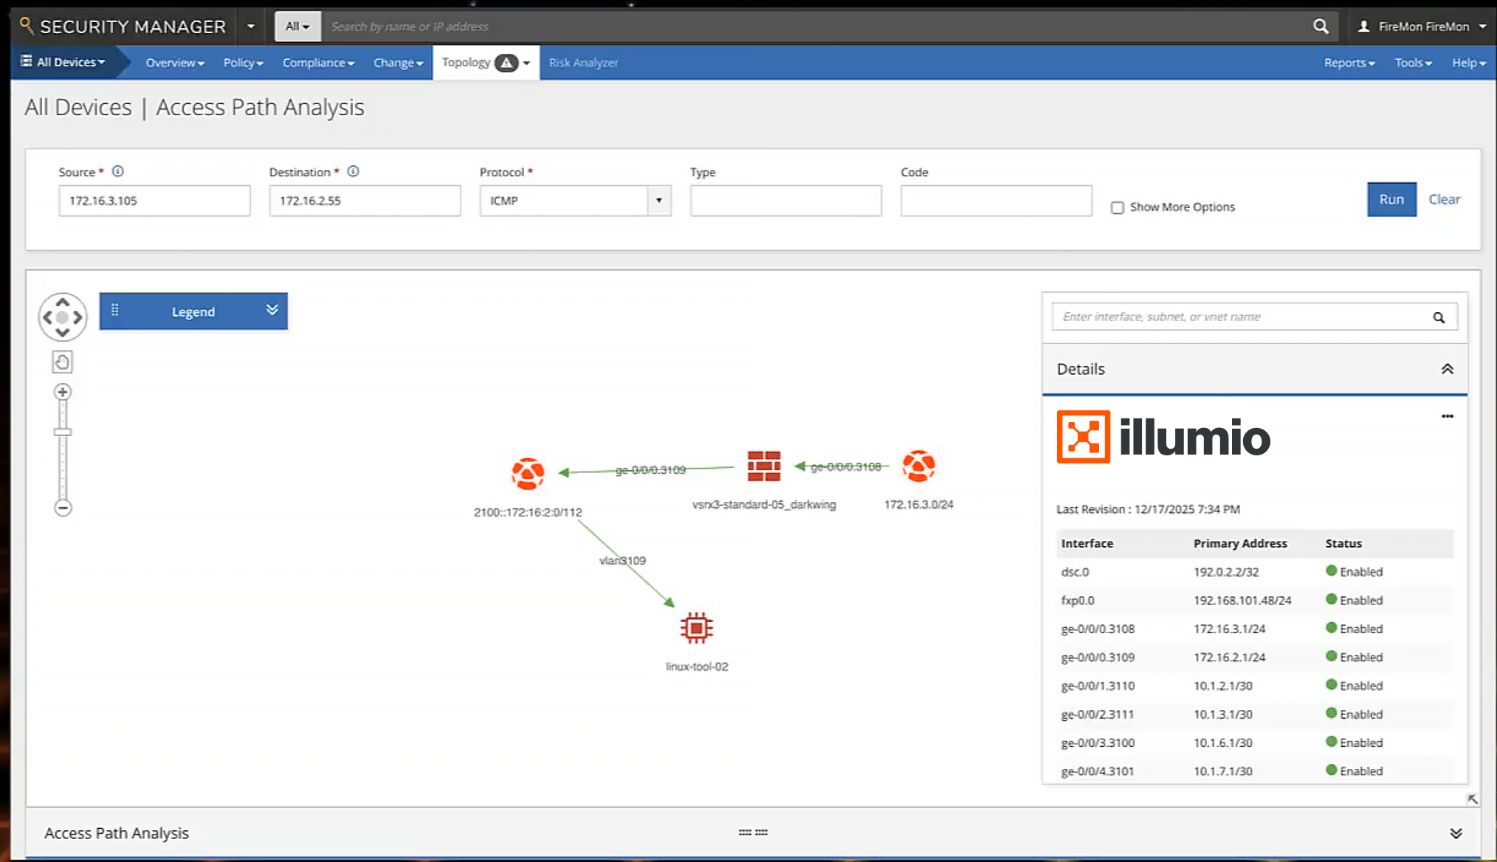This screenshot has height=862, width=1497.
Task: Expand the Access Path Analysis bottom panel
Action: point(1455,833)
